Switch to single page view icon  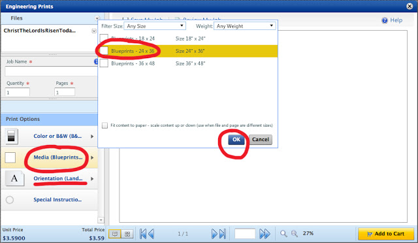click(x=115, y=234)
